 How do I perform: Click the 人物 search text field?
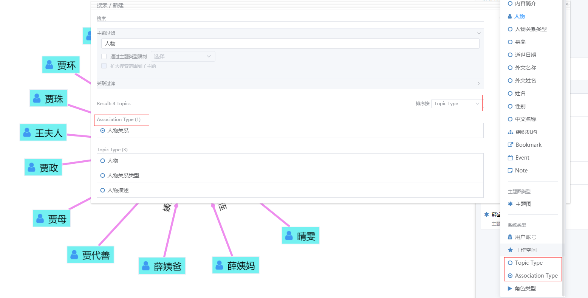(x=290, y=43)
